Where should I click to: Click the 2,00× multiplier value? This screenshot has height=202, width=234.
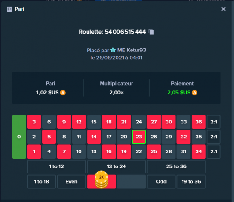tap(116, 93)
